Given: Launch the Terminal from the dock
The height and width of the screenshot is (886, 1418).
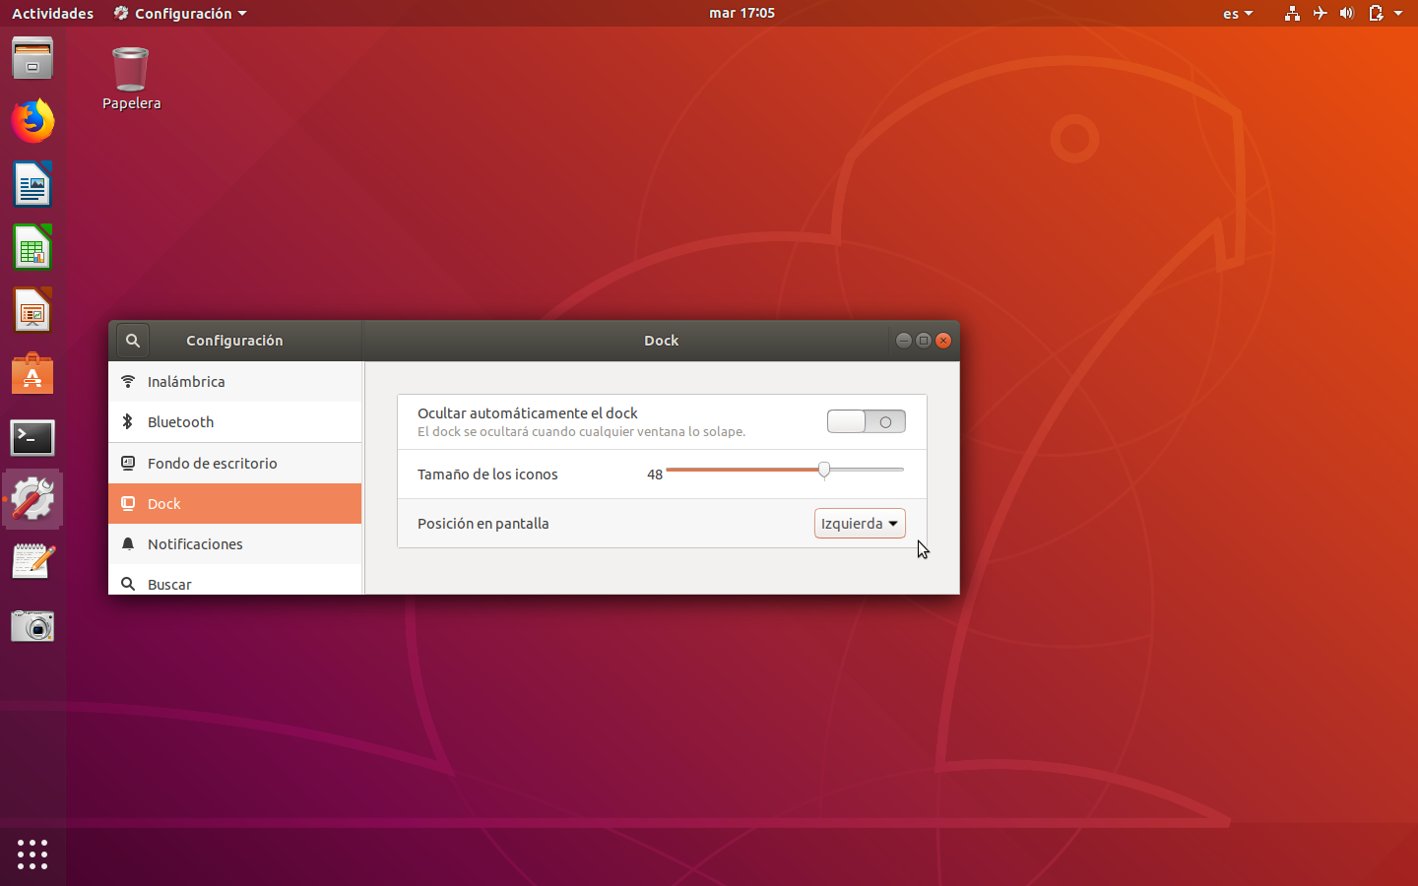Looking at the screenshot, I should (x=32, y=437).
